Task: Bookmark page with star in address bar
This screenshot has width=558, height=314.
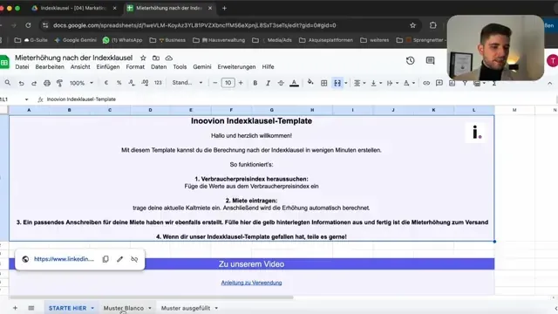Action: [412, 25]
